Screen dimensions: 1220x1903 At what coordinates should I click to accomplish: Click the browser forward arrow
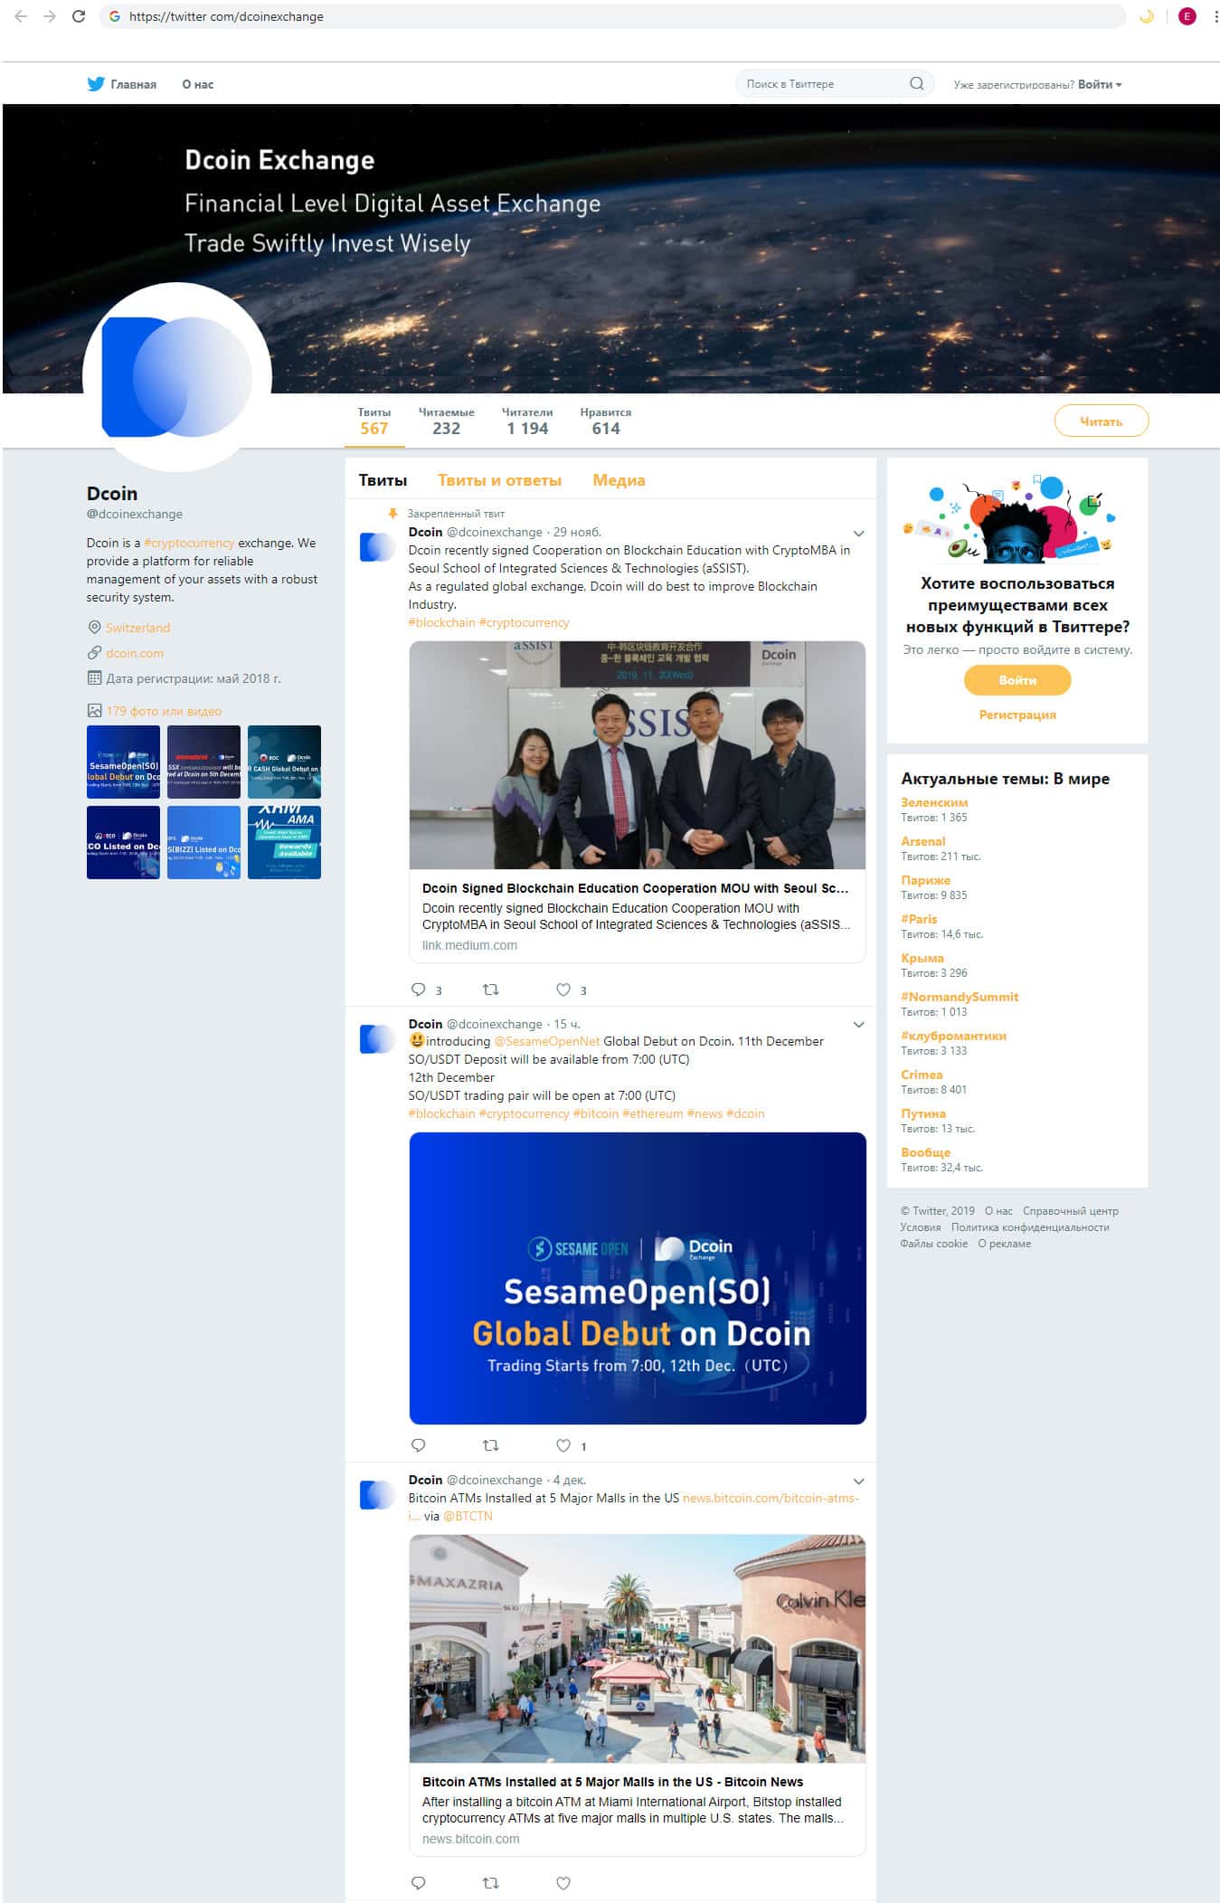tap(50, 16)
